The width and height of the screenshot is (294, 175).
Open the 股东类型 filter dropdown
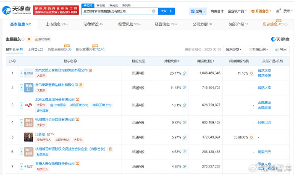point(235,49)
